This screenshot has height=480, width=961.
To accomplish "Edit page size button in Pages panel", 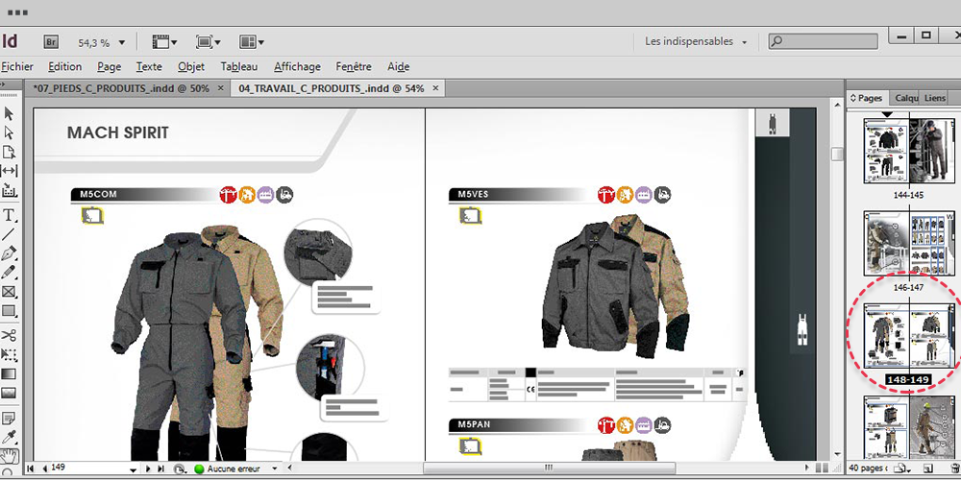I will [x=900, y=469].
